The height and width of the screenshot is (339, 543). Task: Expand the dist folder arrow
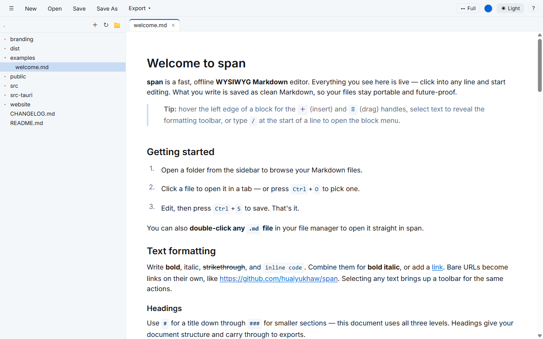tap(5, 48)
